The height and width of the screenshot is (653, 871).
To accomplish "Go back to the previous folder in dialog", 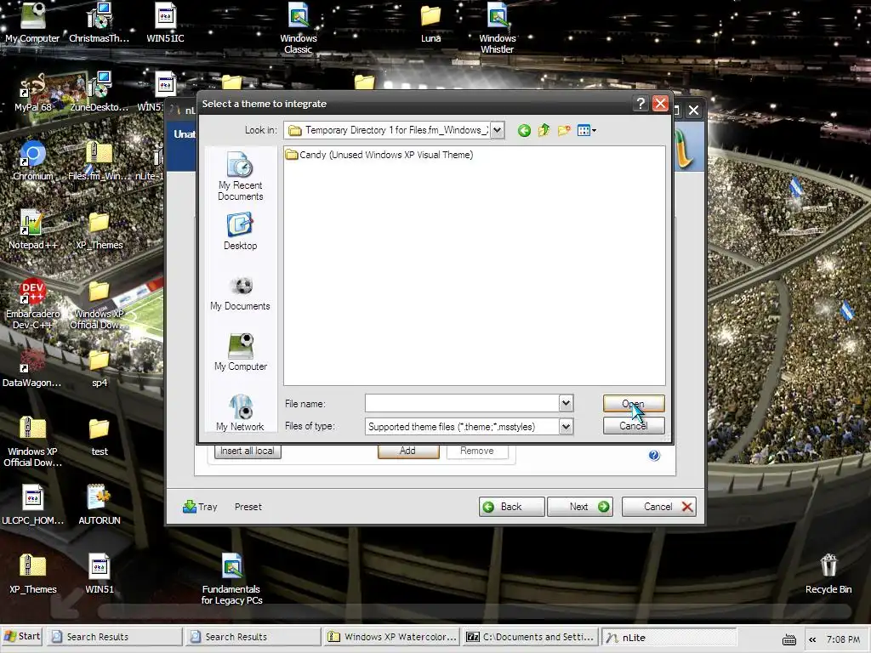I will [x=524, y=130].
